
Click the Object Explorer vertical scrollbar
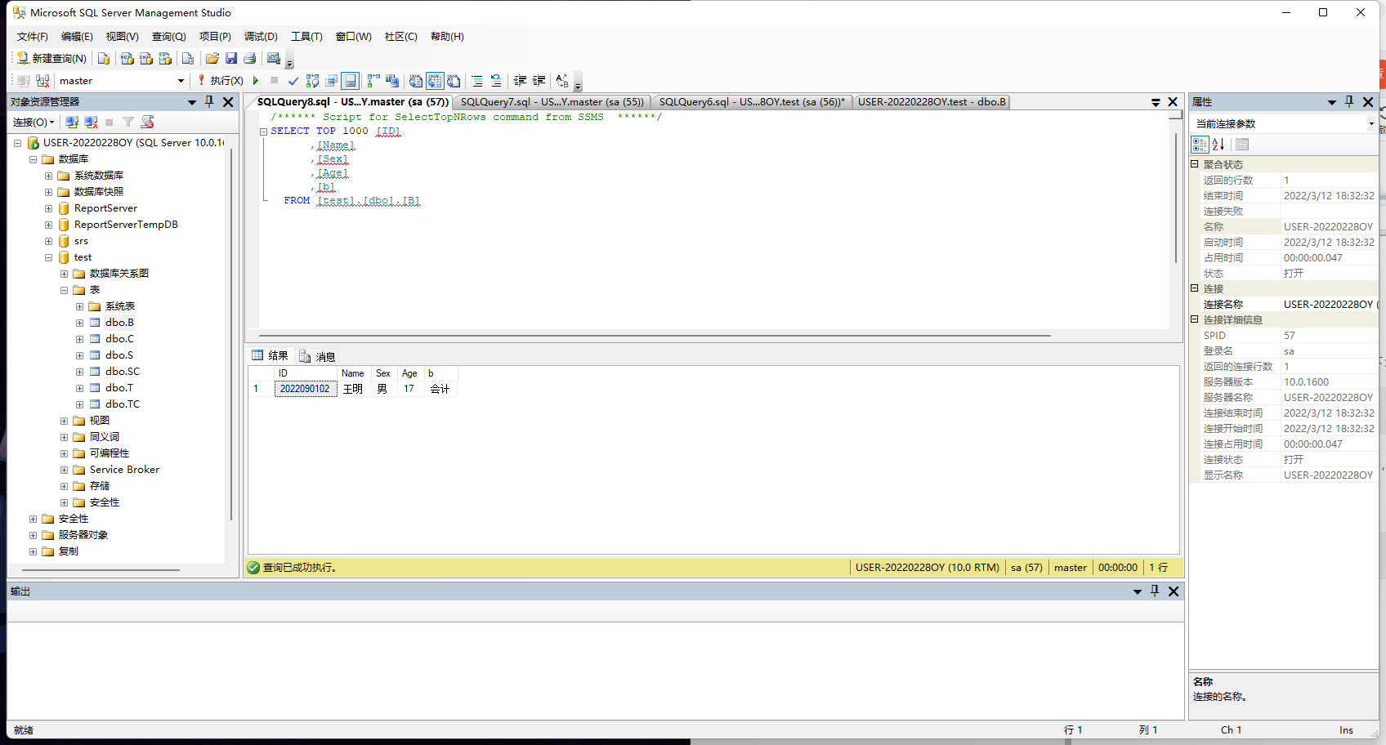(231, 335)
